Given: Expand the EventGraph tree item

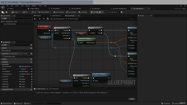Looking at the screenshot, I should 1,51.
